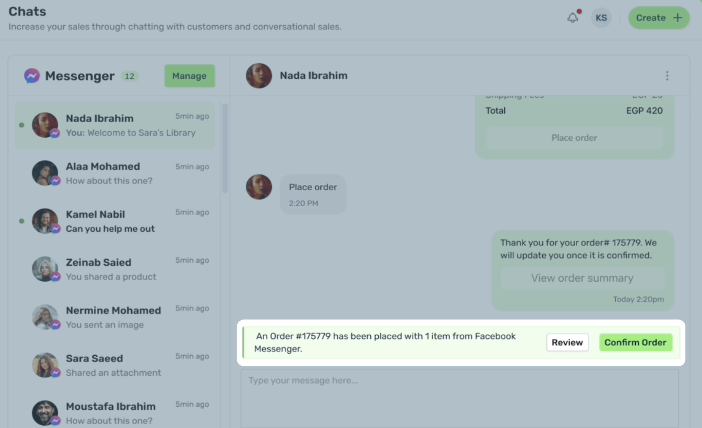Open the notifications bell icon
The image size is (702, 428).
[x=573, y=18]
